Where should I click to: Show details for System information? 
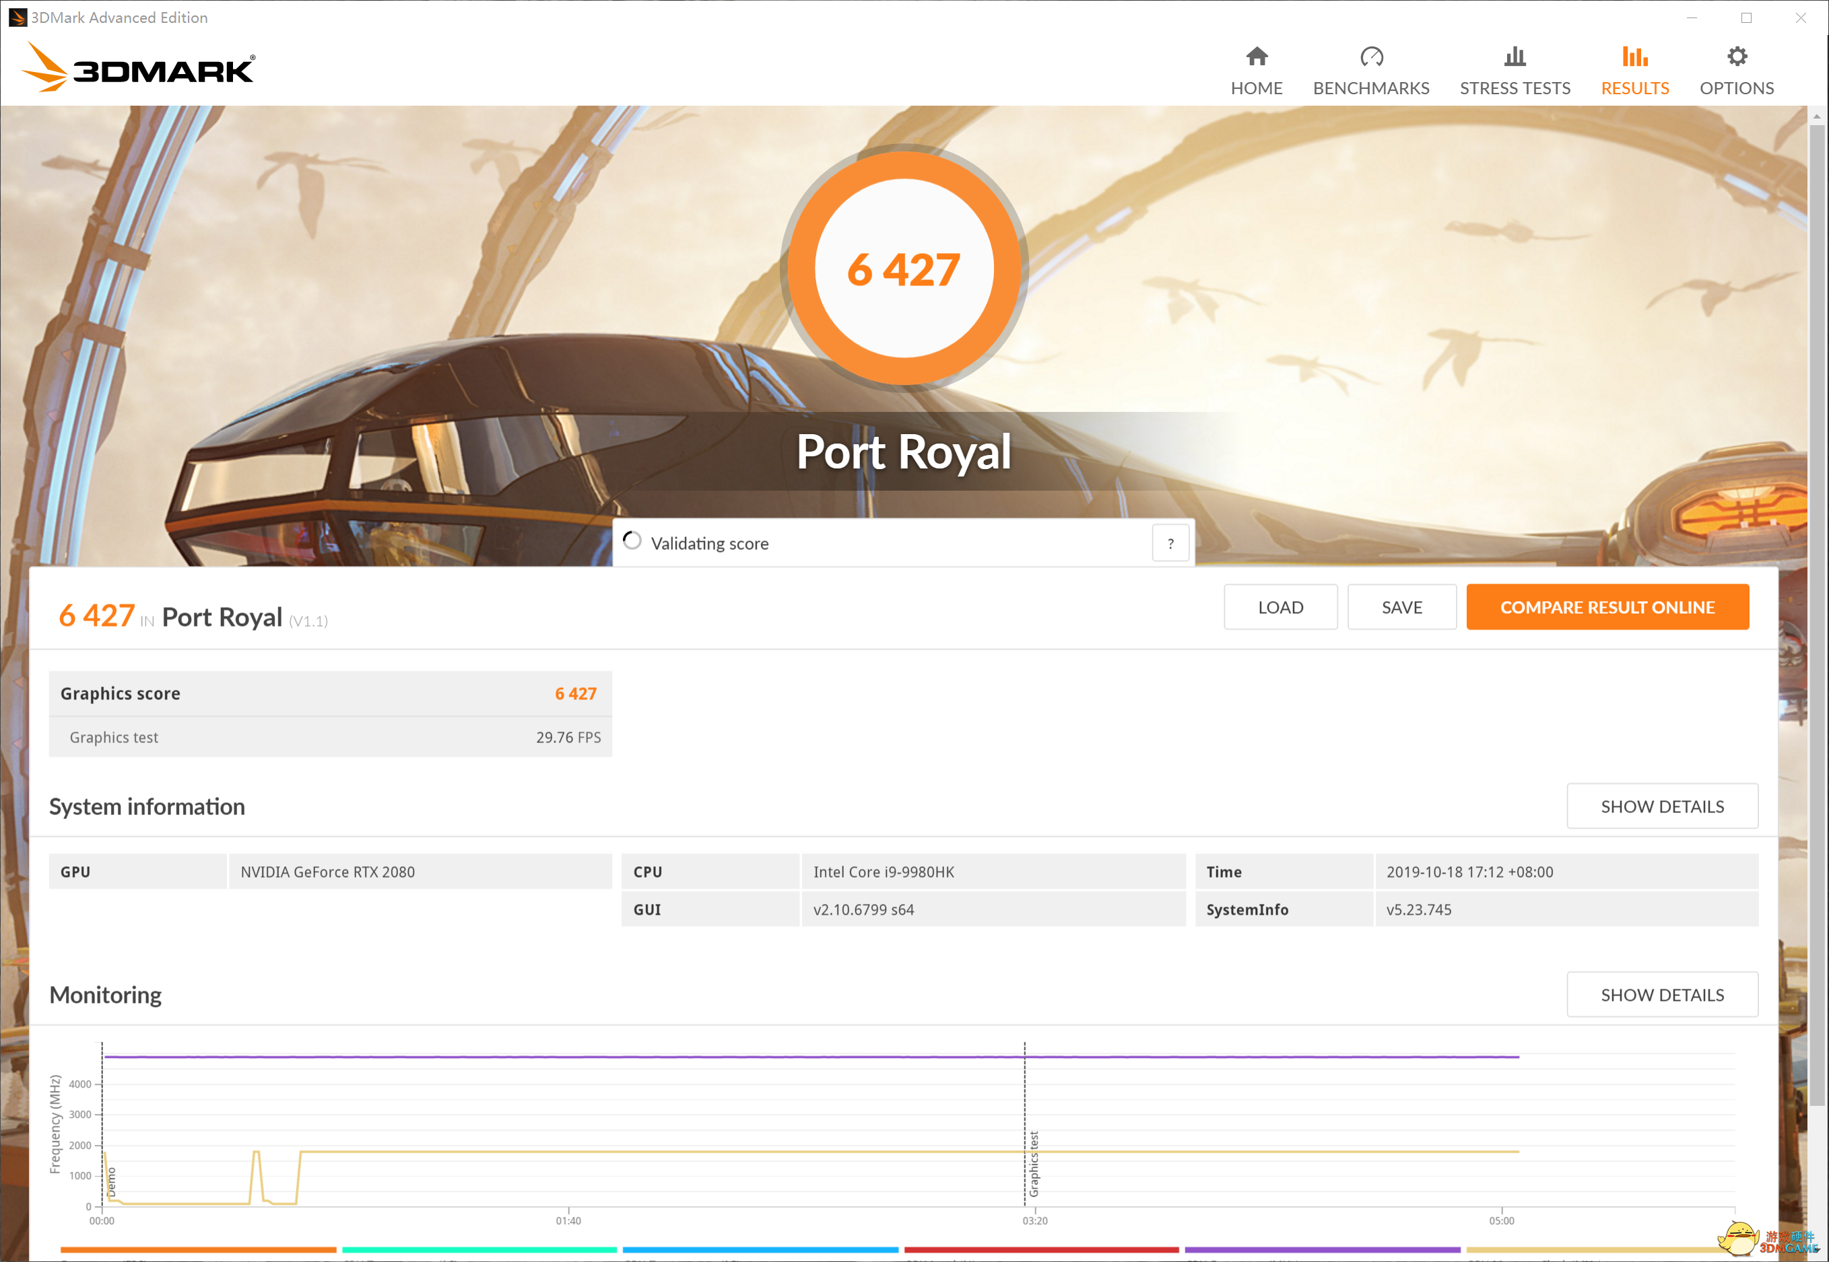pyautogui.click(x=1661, y=806)
